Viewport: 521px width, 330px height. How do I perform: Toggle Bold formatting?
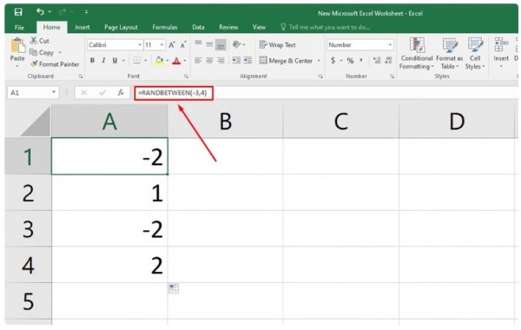point(92,61)
